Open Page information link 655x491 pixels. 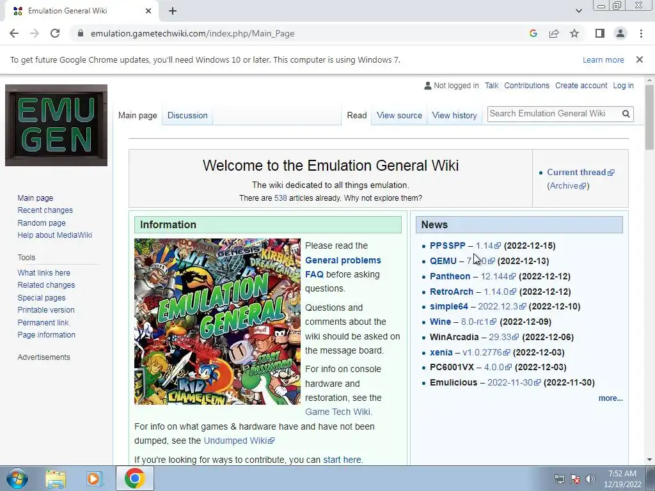(46, 335)
